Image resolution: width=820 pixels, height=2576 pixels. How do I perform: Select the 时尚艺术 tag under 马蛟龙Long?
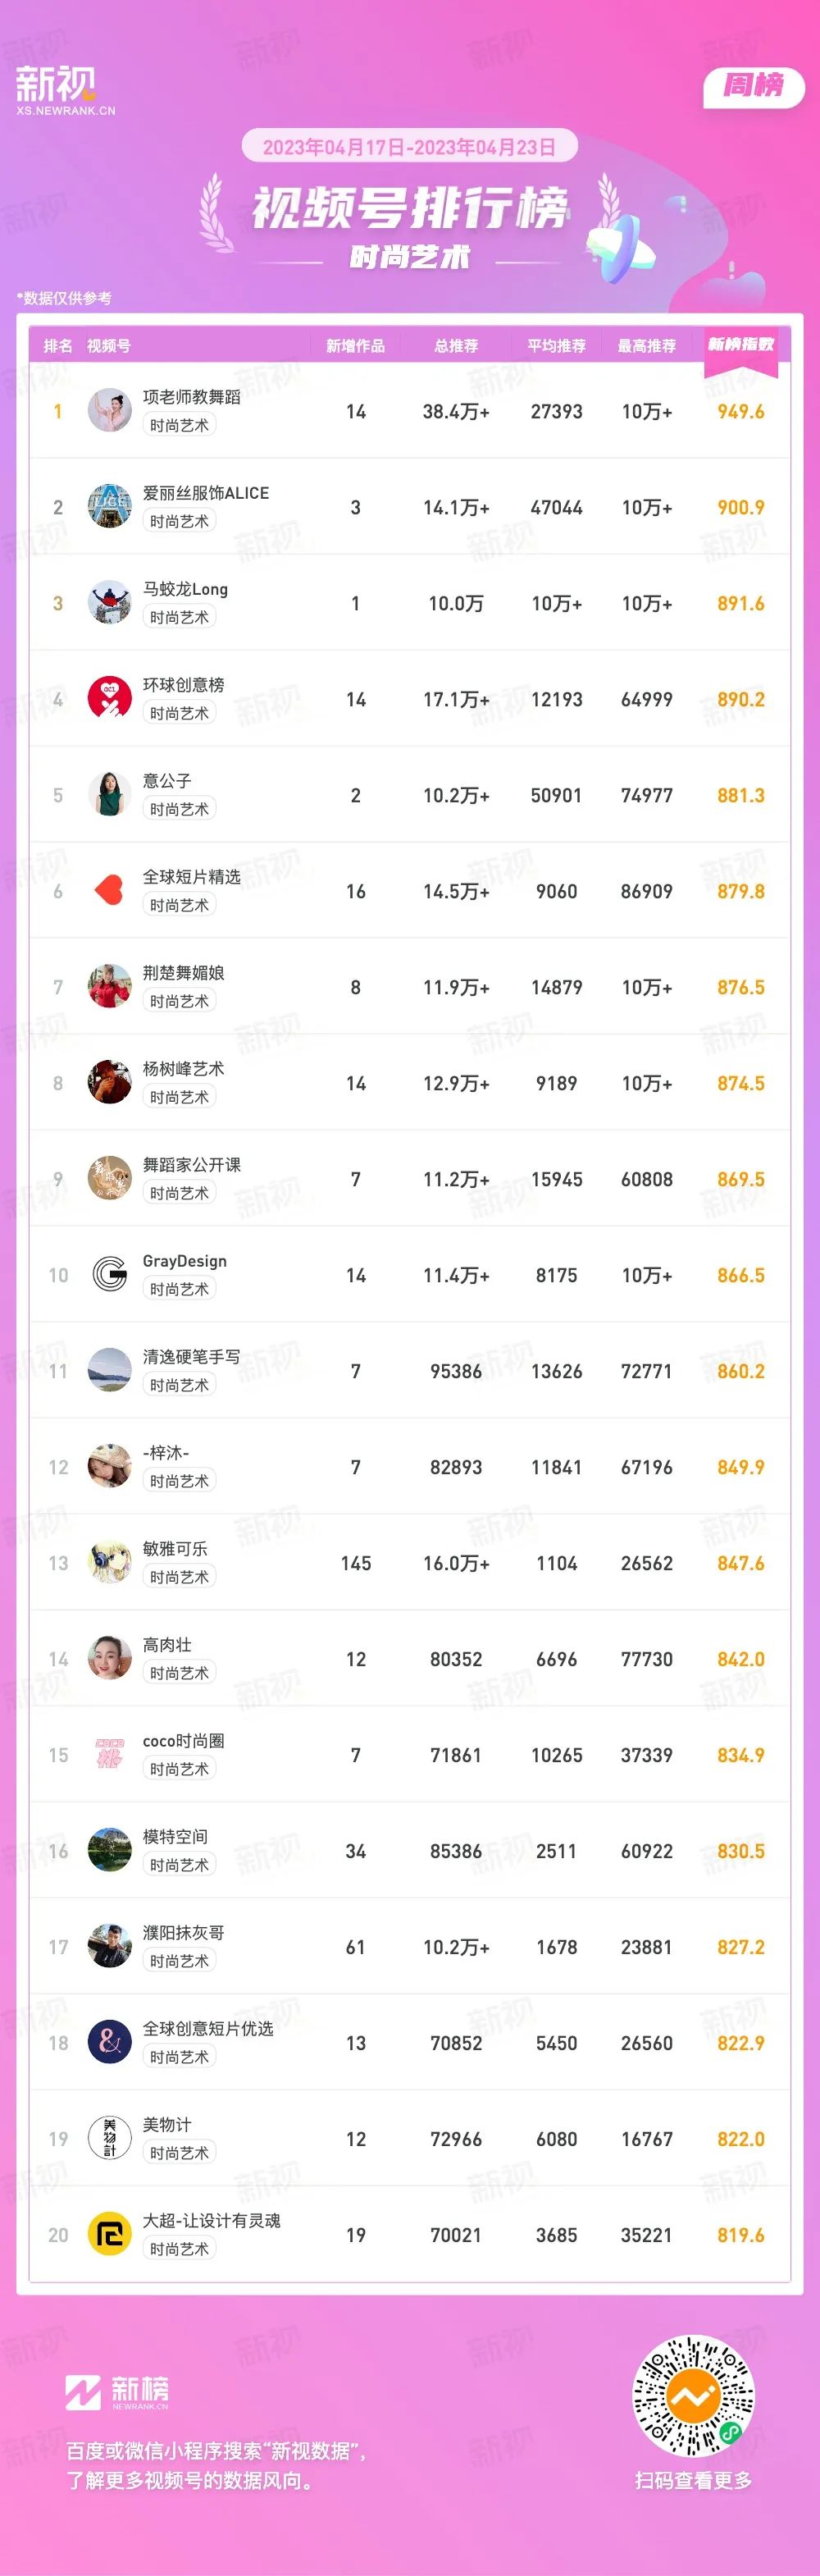coord(179,618)
